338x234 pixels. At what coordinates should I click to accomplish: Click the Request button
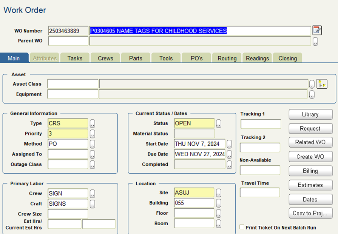[x=311, y=128]
